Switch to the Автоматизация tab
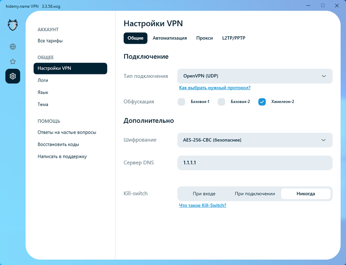The height and width of the screenshot is (265, 346). 170,38
